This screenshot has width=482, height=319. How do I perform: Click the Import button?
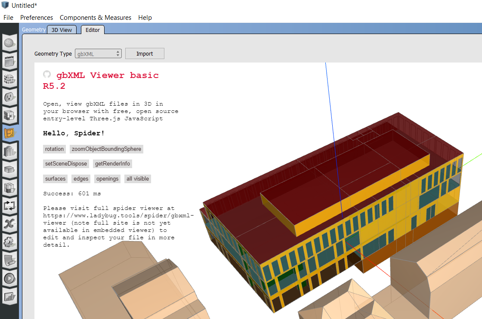pyautogui.click(x=145, y=53)
